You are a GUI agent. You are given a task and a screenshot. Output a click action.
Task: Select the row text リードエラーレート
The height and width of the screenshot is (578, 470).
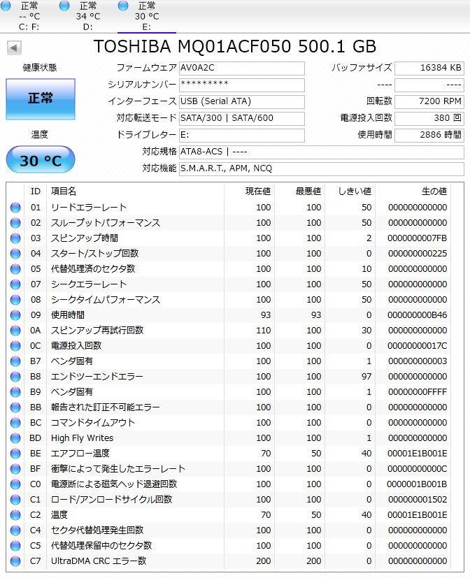coord(89,208)
